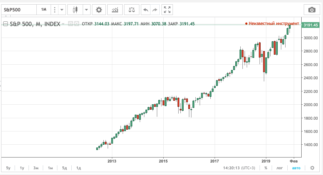Viewport: 323px width, 175px height.
Task: Click the 2400.00 price axis label
Action: coord(311,78)
